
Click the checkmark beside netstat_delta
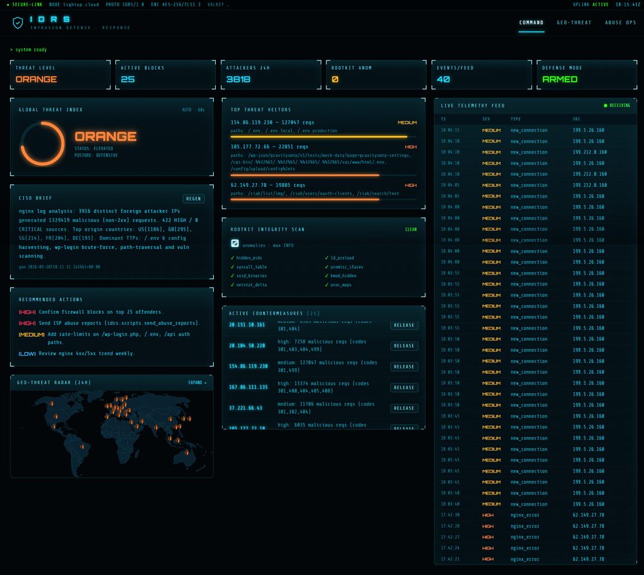coord(232,285)
